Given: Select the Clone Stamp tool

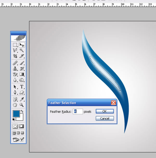Looking at the screenshot, I should [x=15, y=69].
